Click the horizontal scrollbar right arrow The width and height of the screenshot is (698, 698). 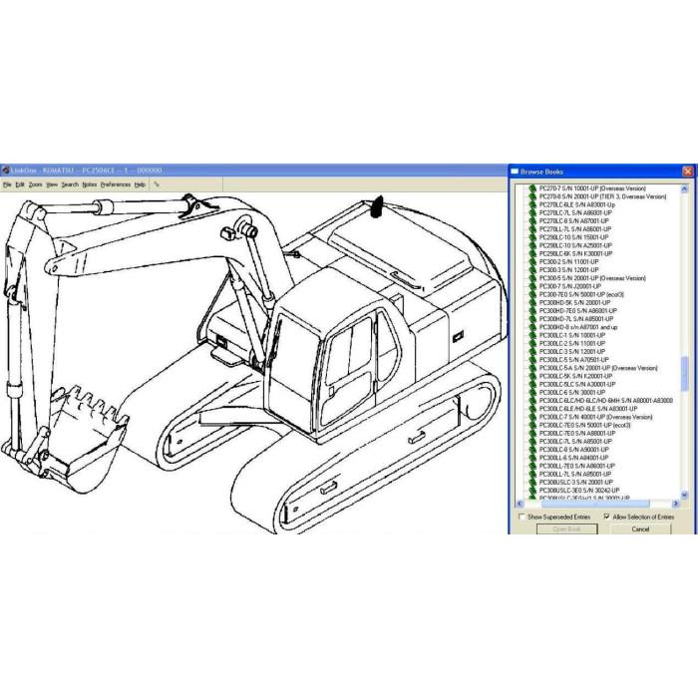(676, 504)
